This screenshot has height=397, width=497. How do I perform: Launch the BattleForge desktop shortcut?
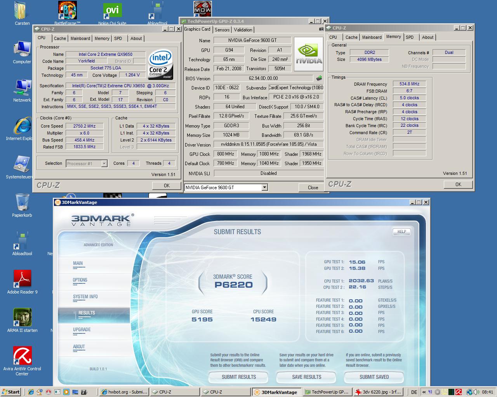click(x=67, y=13)
